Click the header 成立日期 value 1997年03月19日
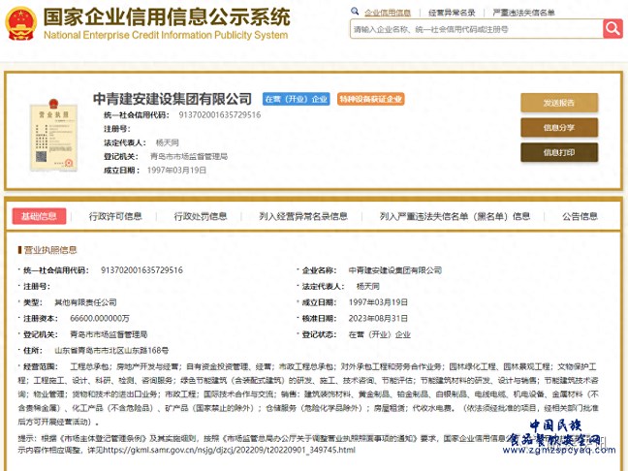Image resolution: width=628 pixels, height=471 pixels. coord(176,171)
